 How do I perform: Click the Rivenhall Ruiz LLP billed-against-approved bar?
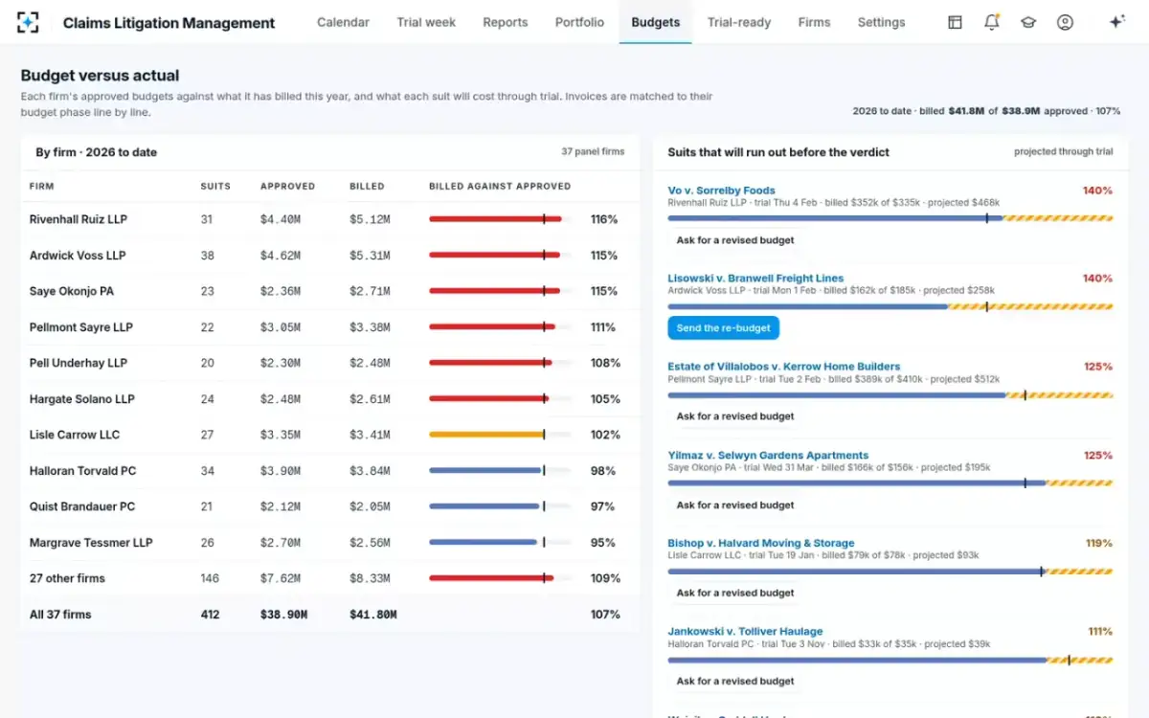pos(501,219)
